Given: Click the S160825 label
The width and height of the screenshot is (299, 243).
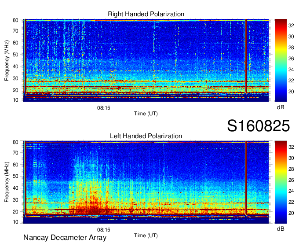Looking at the screenshot, I should [x=259, y=126].
